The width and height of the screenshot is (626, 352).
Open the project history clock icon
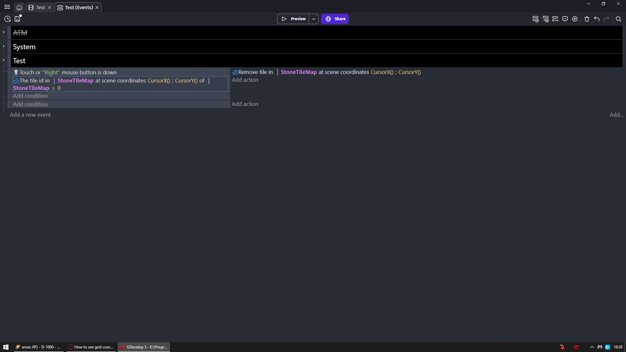pyautogui.click(x=7, y=19)
